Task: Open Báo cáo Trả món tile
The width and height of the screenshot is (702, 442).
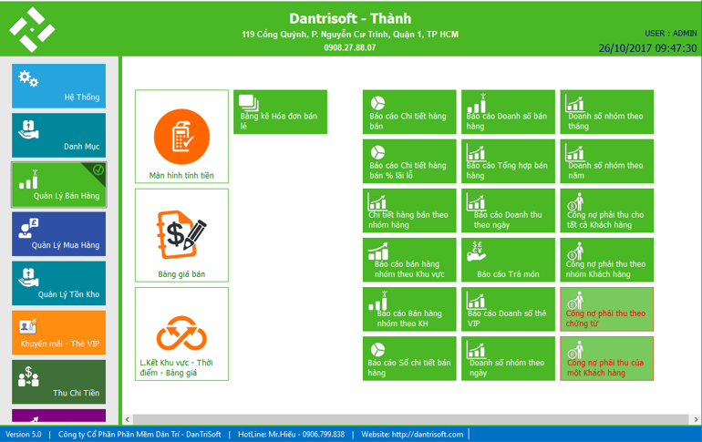Action: (508, 260)
